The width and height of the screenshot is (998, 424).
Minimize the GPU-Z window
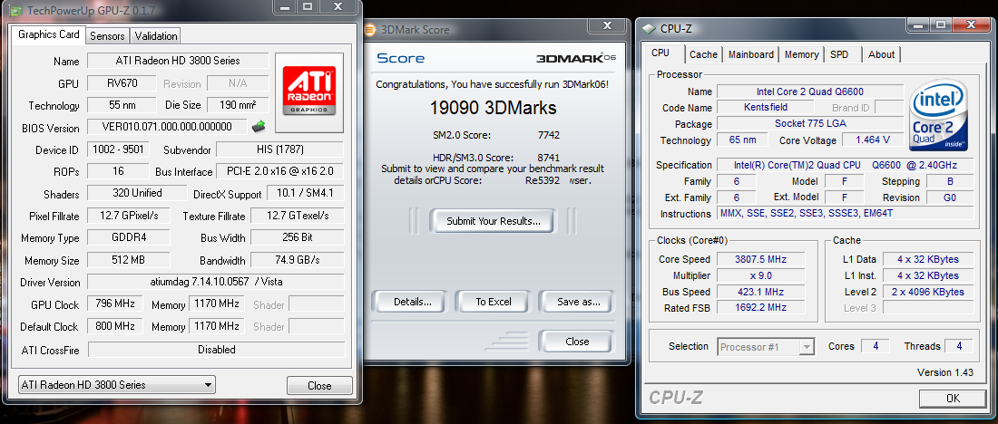point(287,6)
